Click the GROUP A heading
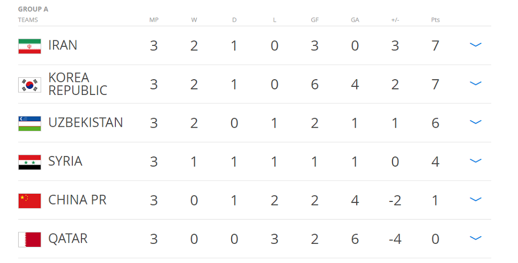Image resolution: width=518 pixels, height=263 pixels. point(33,9)
